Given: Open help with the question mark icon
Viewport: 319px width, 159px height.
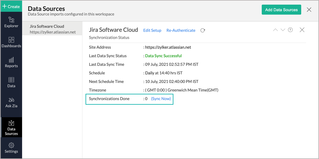Looking at the screenshot, I should (x=290, y=30).
